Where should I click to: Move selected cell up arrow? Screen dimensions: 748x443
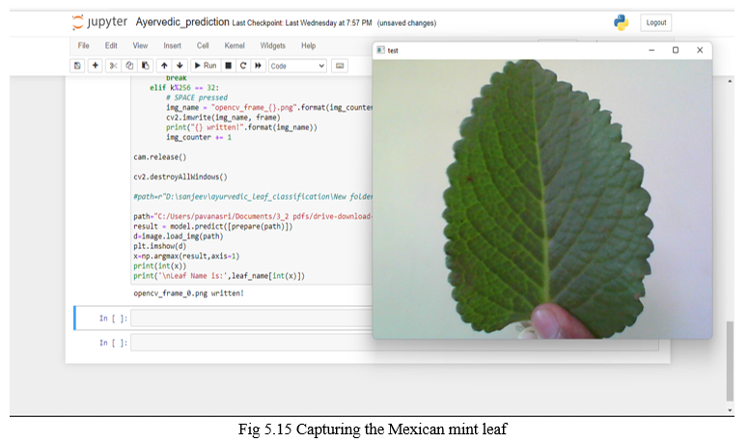tap(164, 66)
